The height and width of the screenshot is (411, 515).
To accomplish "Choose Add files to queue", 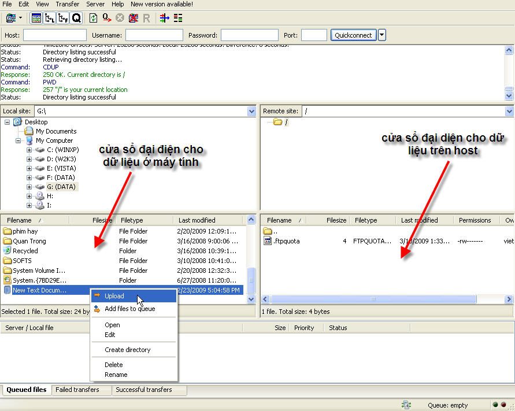I will 134,309.
